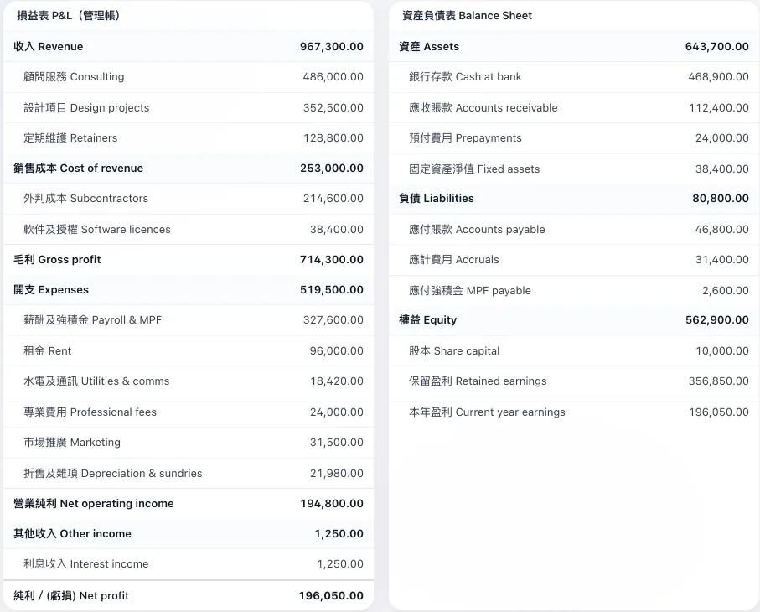Image resolution: width=760 pixels, height=612 pixels.
Task: Click the 356,850.00 retained earnings value
Action: [x=719, y=381]
